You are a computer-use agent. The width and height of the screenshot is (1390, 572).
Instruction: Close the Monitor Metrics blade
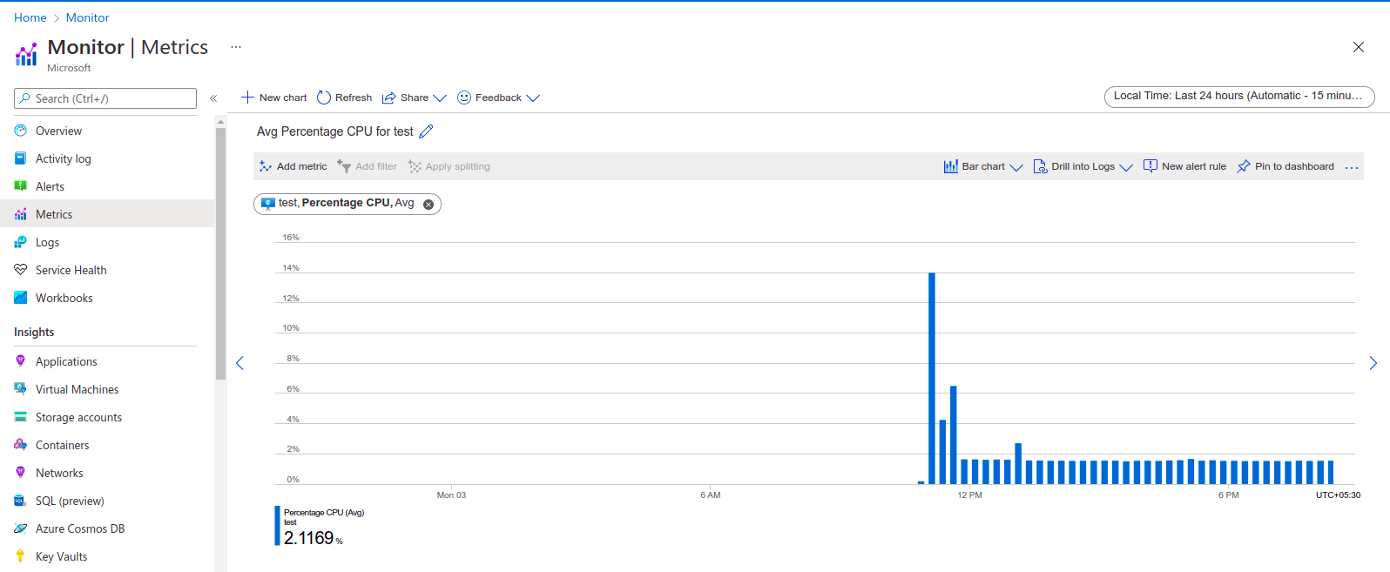click(x=1359, y=47)
